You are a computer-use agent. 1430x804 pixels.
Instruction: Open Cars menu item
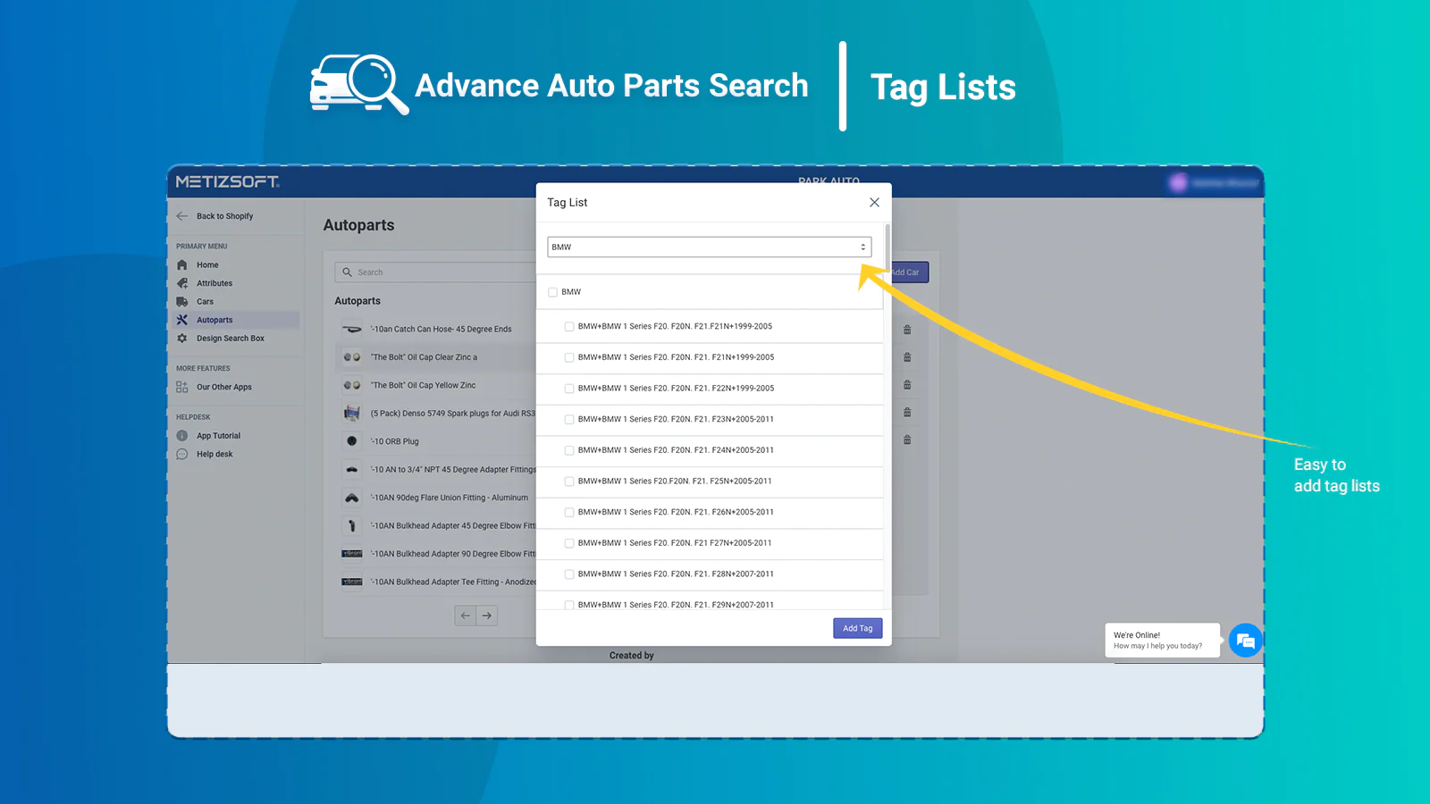(x=205, y=302)
